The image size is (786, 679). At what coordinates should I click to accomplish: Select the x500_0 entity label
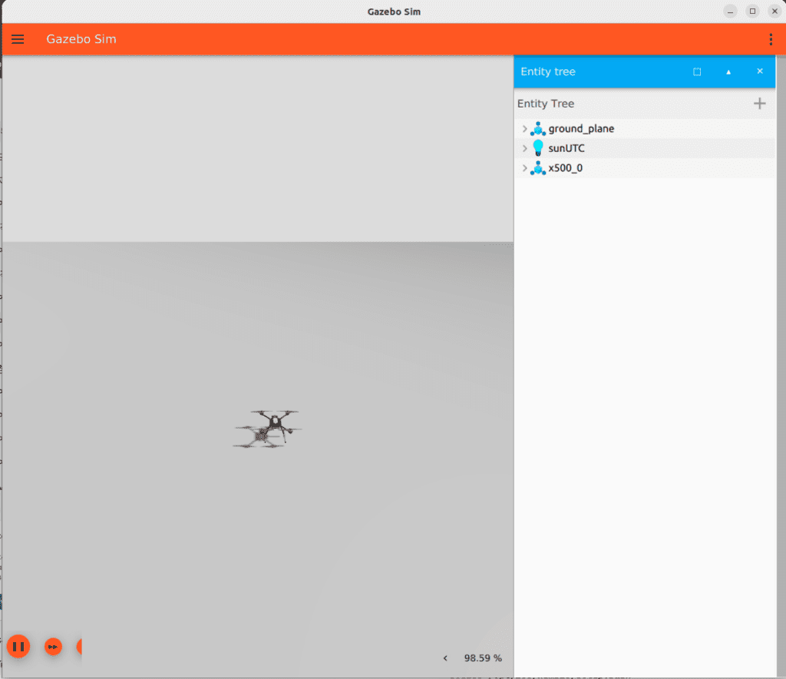pos(565,168)
